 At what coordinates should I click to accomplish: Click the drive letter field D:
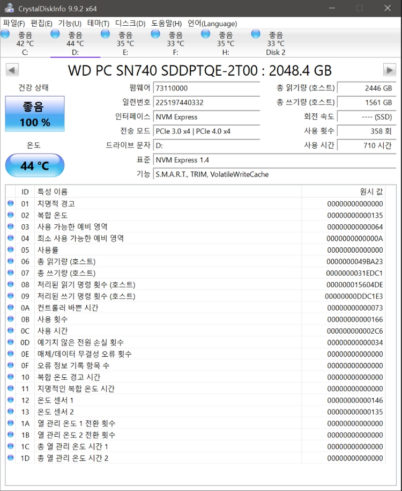[206, 145]
